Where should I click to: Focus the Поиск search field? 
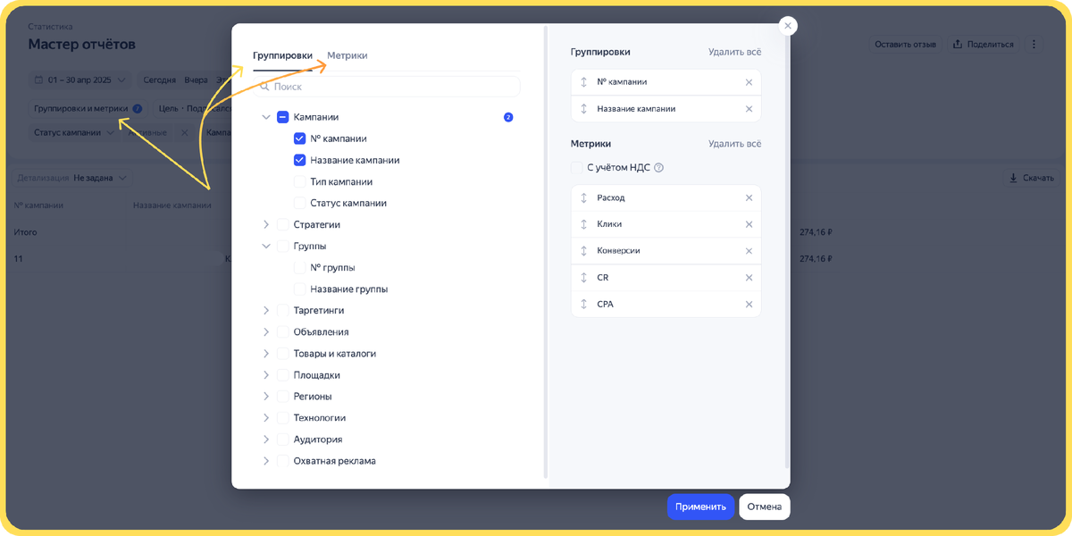(x=386, y=87)
